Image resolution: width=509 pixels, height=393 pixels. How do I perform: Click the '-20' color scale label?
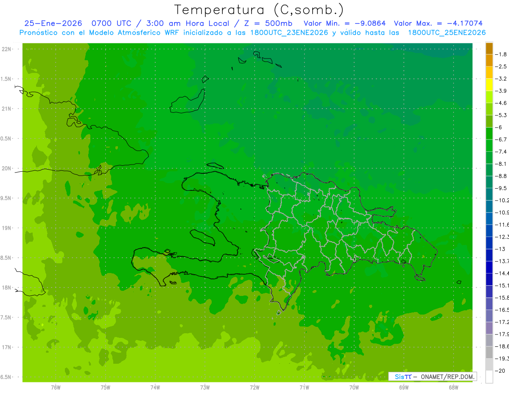tap(499, 371)
